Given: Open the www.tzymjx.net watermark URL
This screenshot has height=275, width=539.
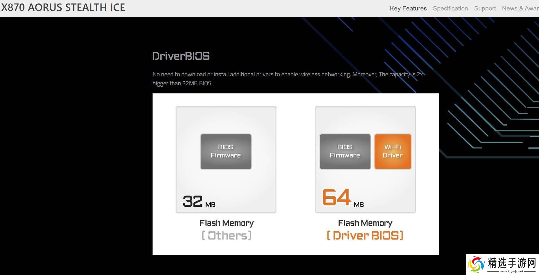Looking at the screenshot, I should click(511, 272).
